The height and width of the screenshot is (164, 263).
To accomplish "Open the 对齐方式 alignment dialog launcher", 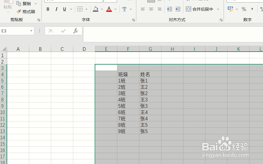I will click(x=221, y=20).
